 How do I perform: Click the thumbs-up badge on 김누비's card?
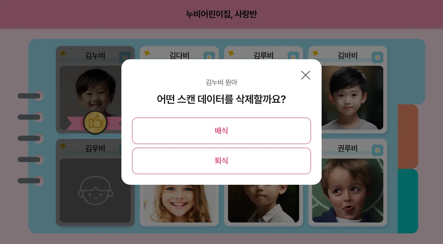[x=95, y=122]
